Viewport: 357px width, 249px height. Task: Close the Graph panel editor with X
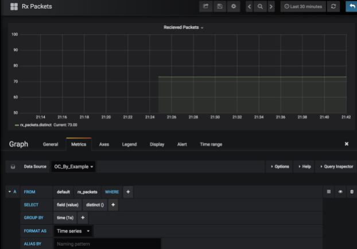click(347, 144)
